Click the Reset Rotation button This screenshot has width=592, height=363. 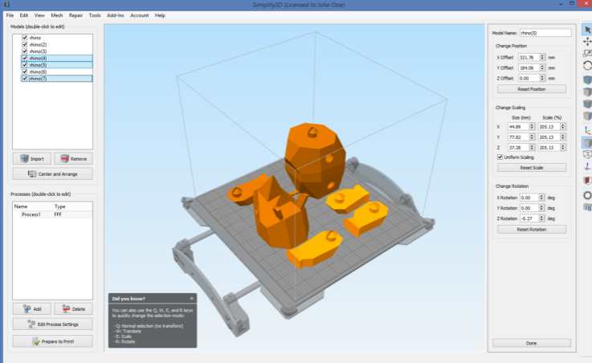[x=532, y=230]
